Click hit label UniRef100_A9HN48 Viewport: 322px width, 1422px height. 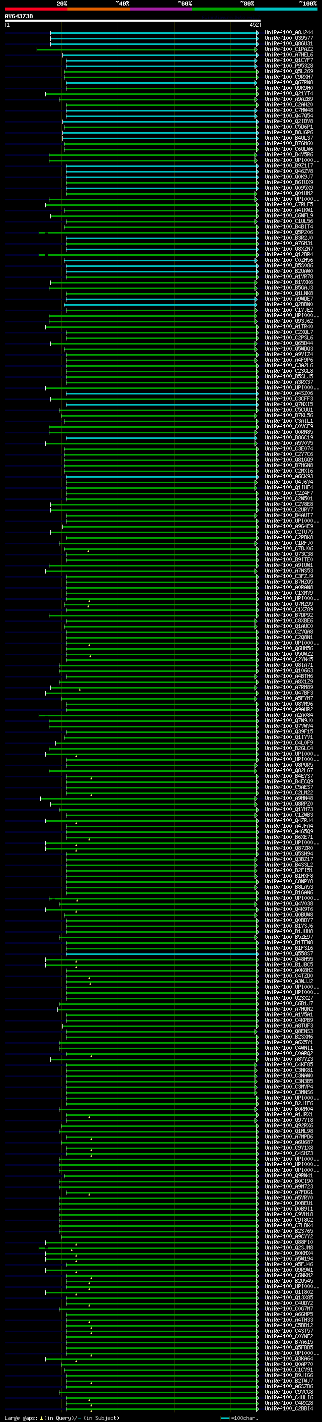pyautogui.click(x=289, y=798)
